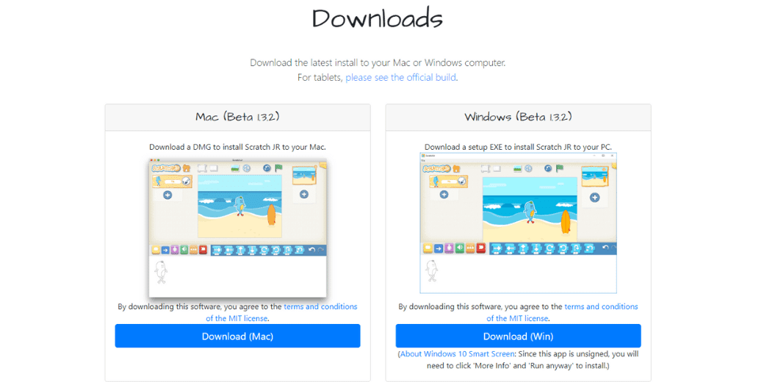This screenshot has width=764, height=382.
Task: Open the About Windows 10 Smart Screen link
Action: coord(457,354)
